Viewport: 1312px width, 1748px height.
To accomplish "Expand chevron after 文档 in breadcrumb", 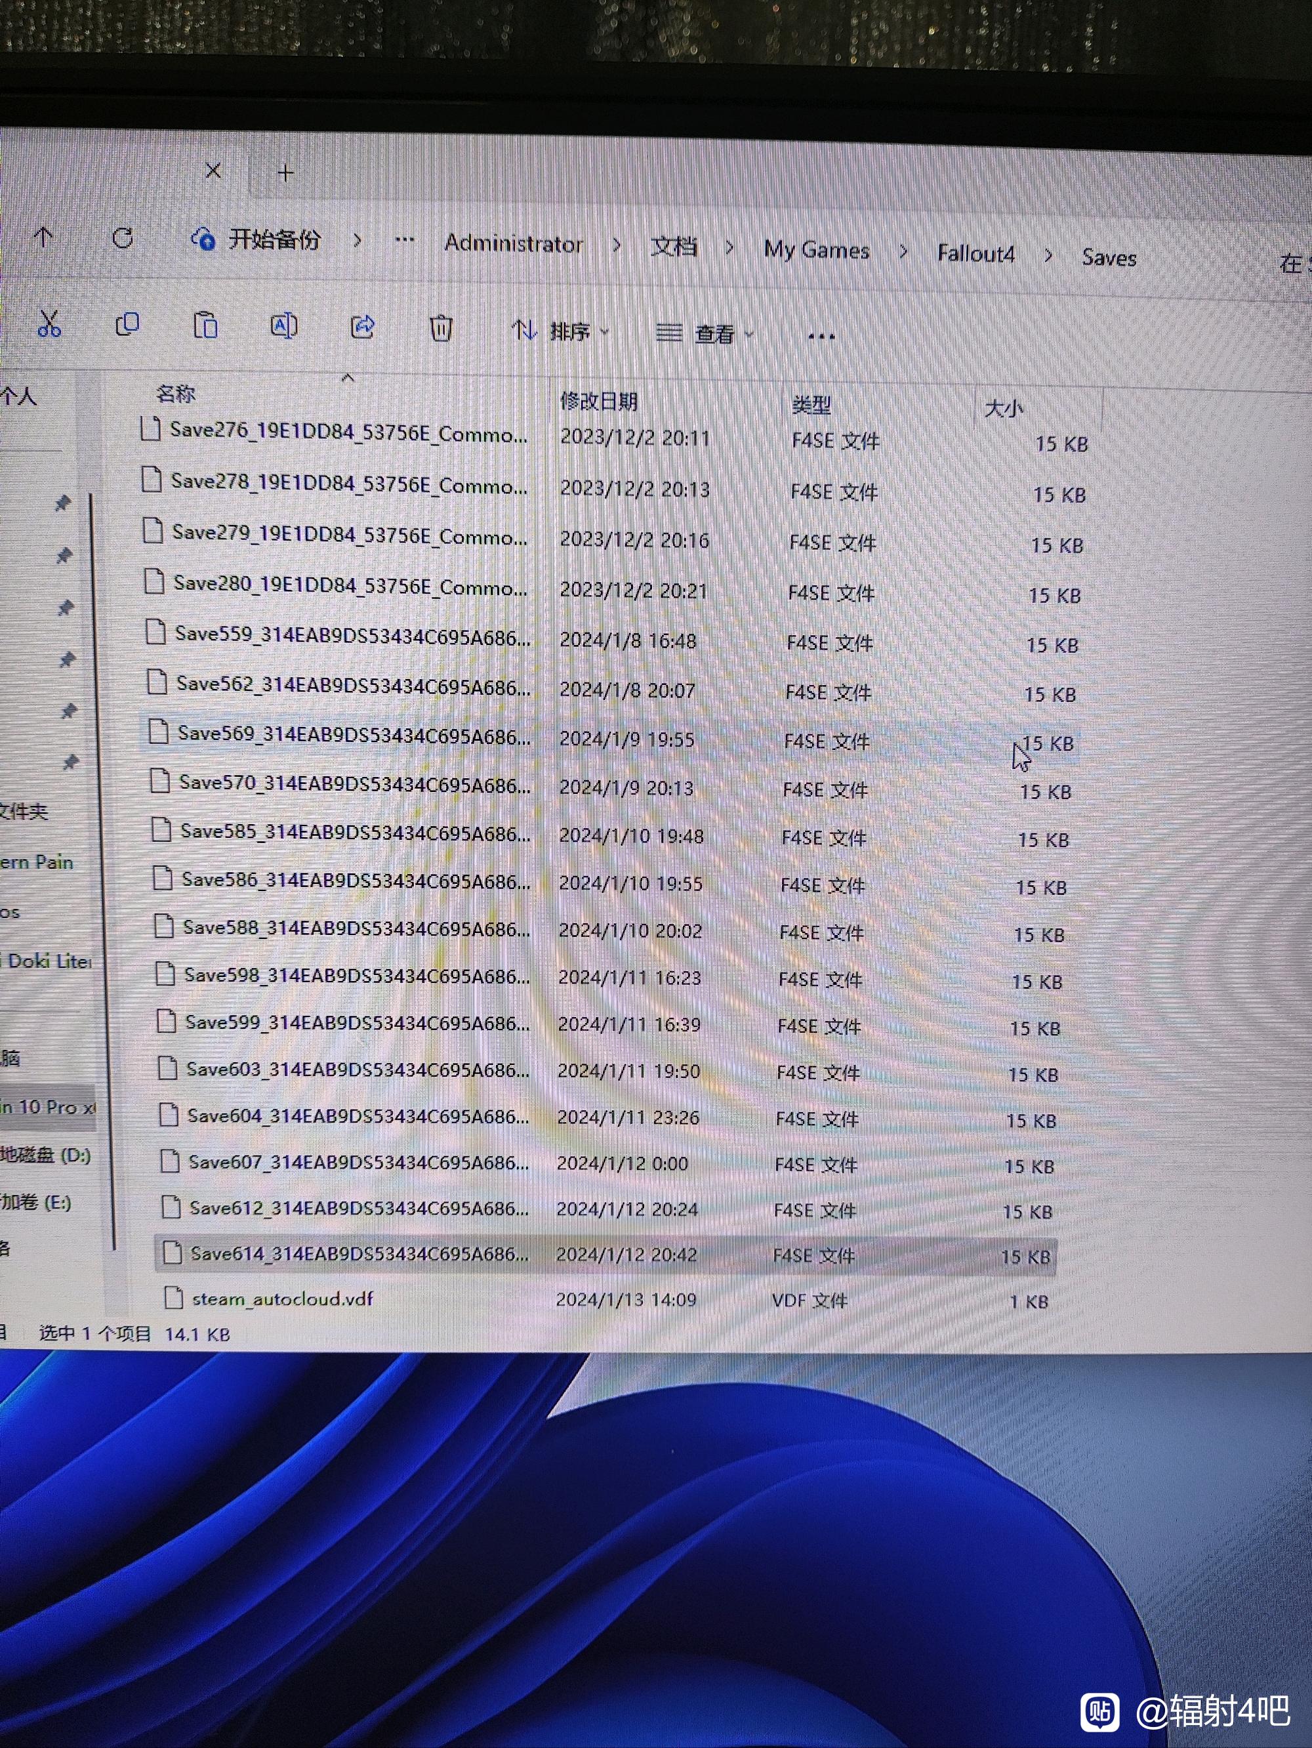I will coord(729,248).
